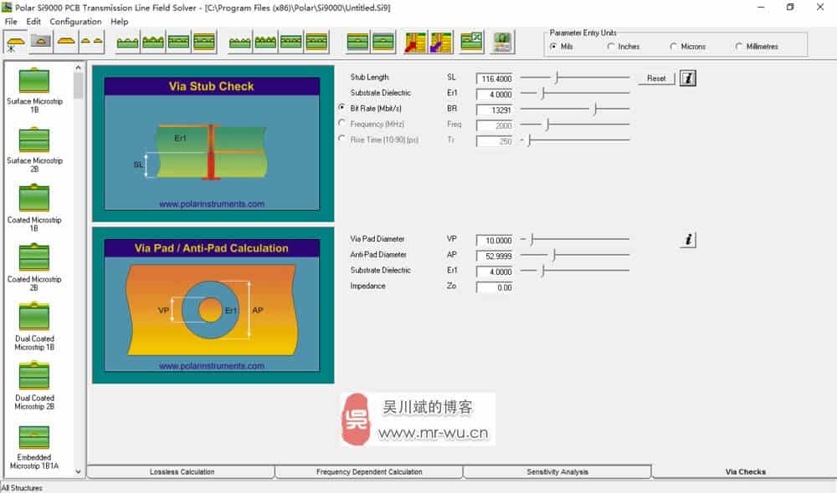The image size is (837, 493).
Task: Click the Anti-Pad Diameter input field
Action: point(494,256)
